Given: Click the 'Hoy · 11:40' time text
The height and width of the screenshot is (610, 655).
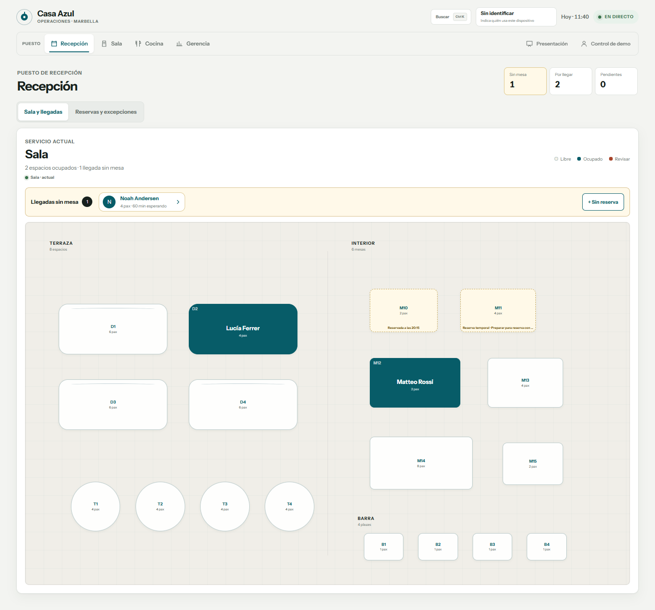Looking at the screenshot, I should pos(575,17).
